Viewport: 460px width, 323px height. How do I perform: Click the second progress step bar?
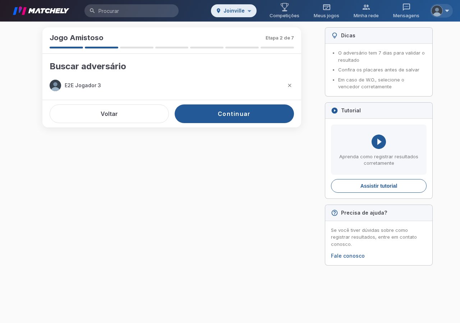101,47
